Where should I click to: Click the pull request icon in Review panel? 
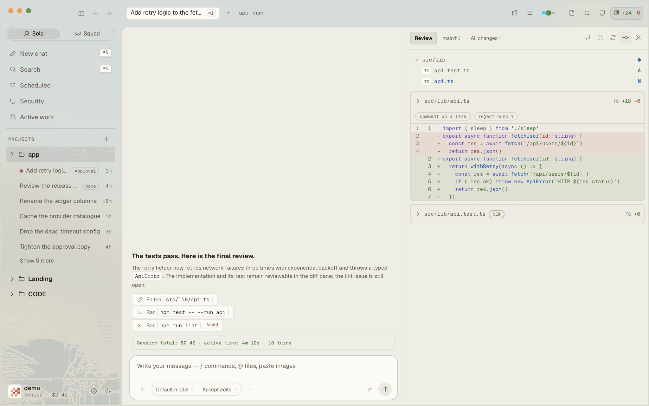click(600, 38)
